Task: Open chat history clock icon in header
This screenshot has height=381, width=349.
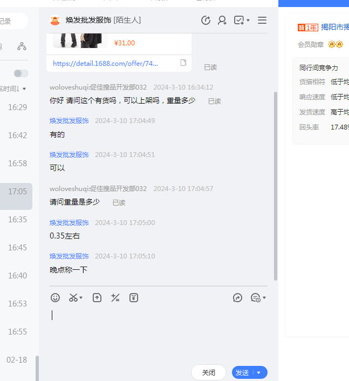Action: 206,21
